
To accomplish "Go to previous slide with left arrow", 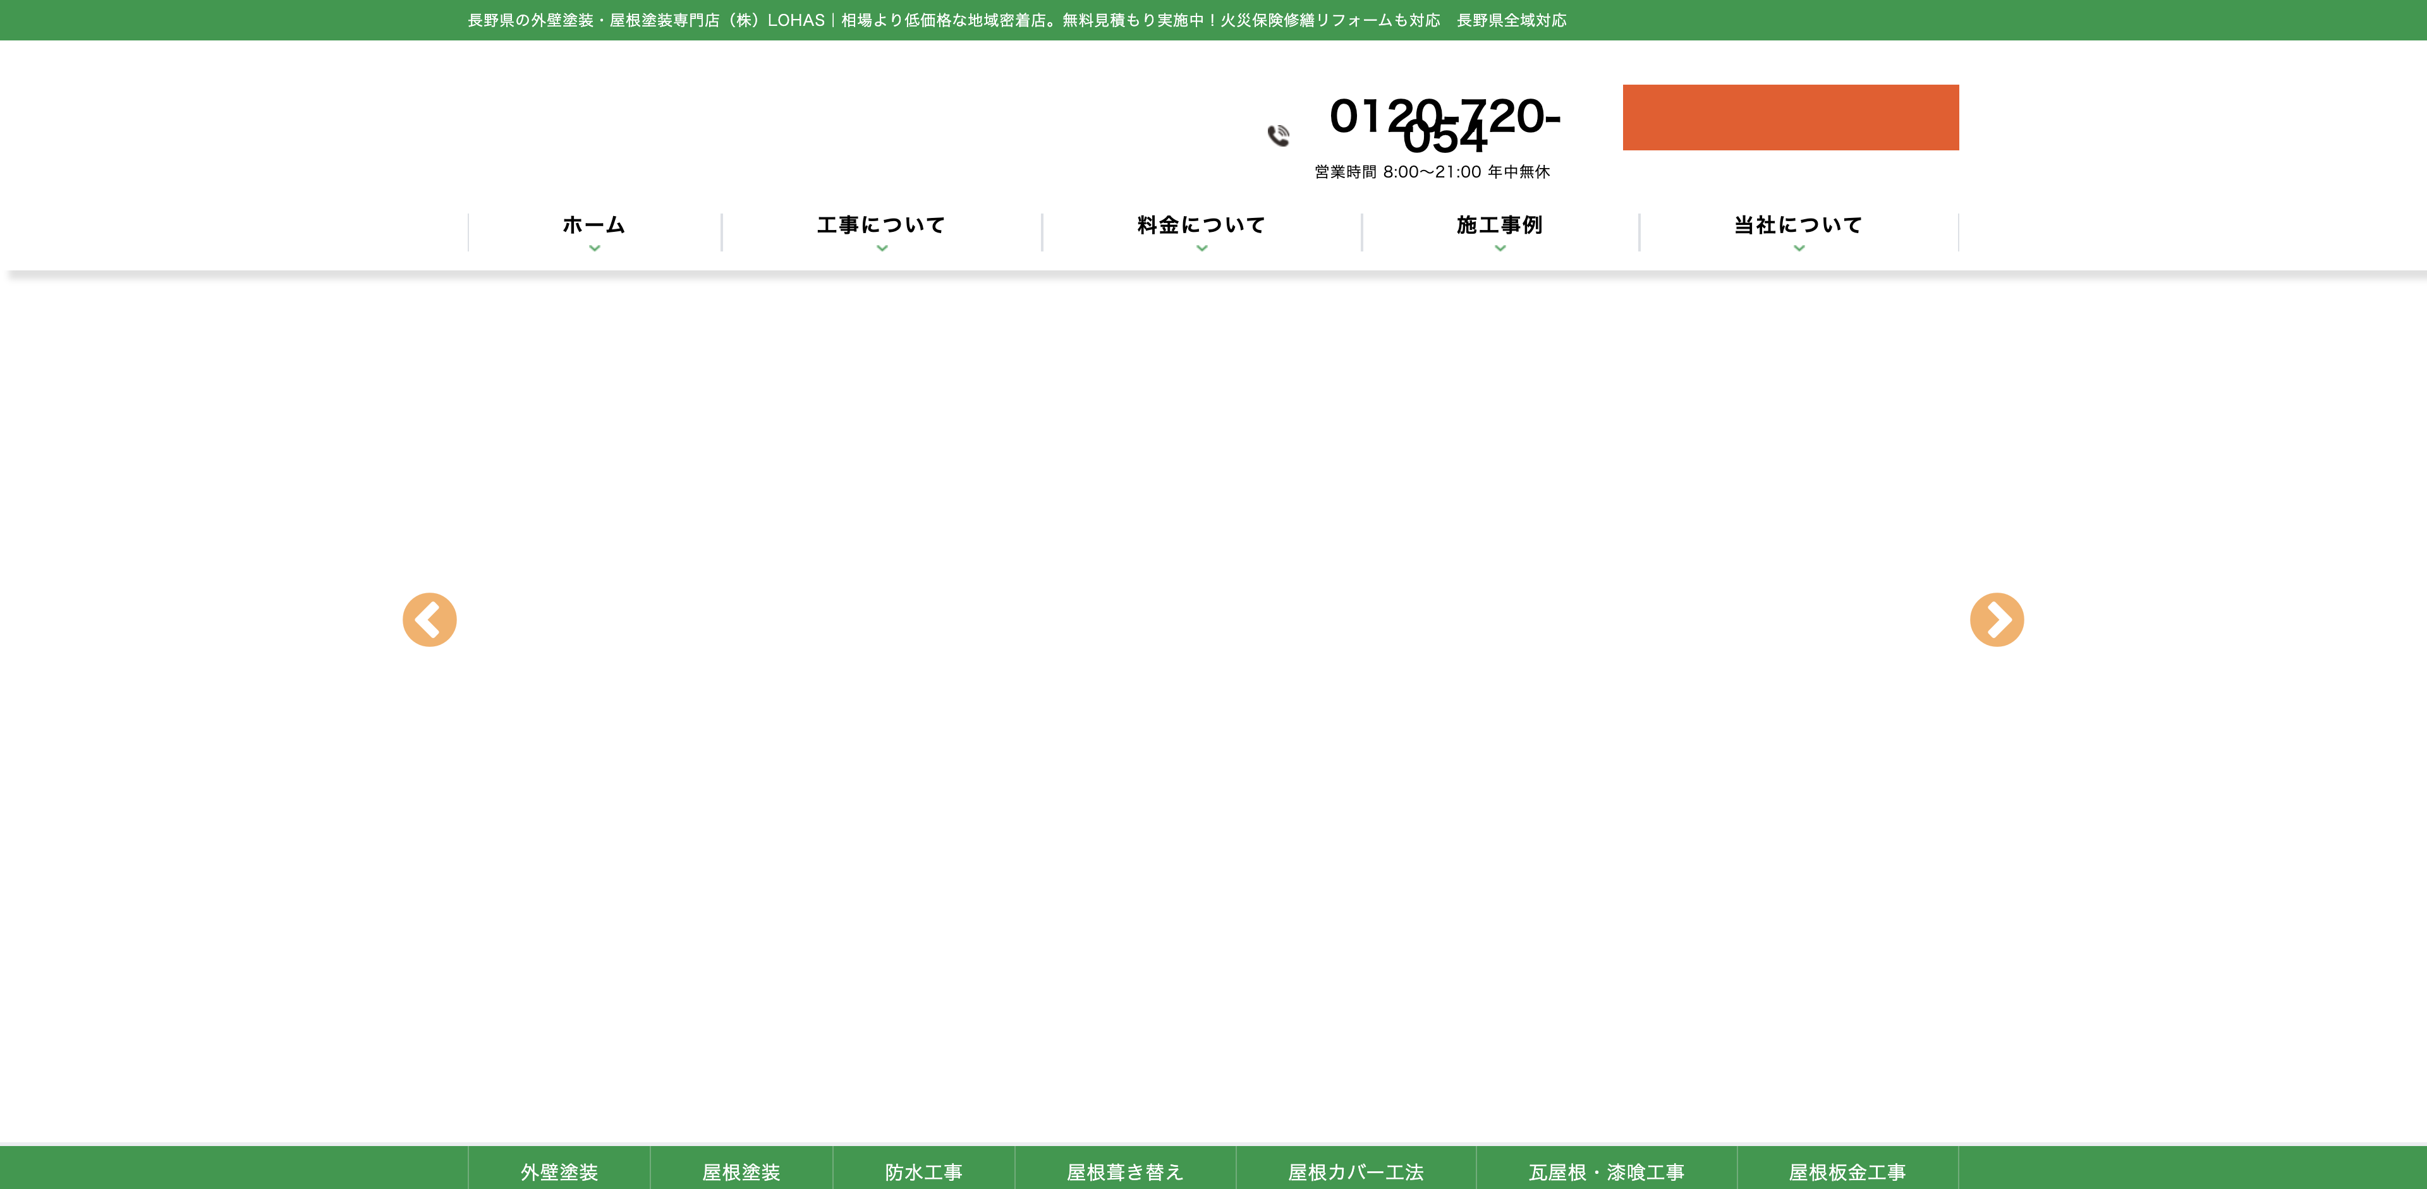I will pyautogui.click(x=430, y=619).
